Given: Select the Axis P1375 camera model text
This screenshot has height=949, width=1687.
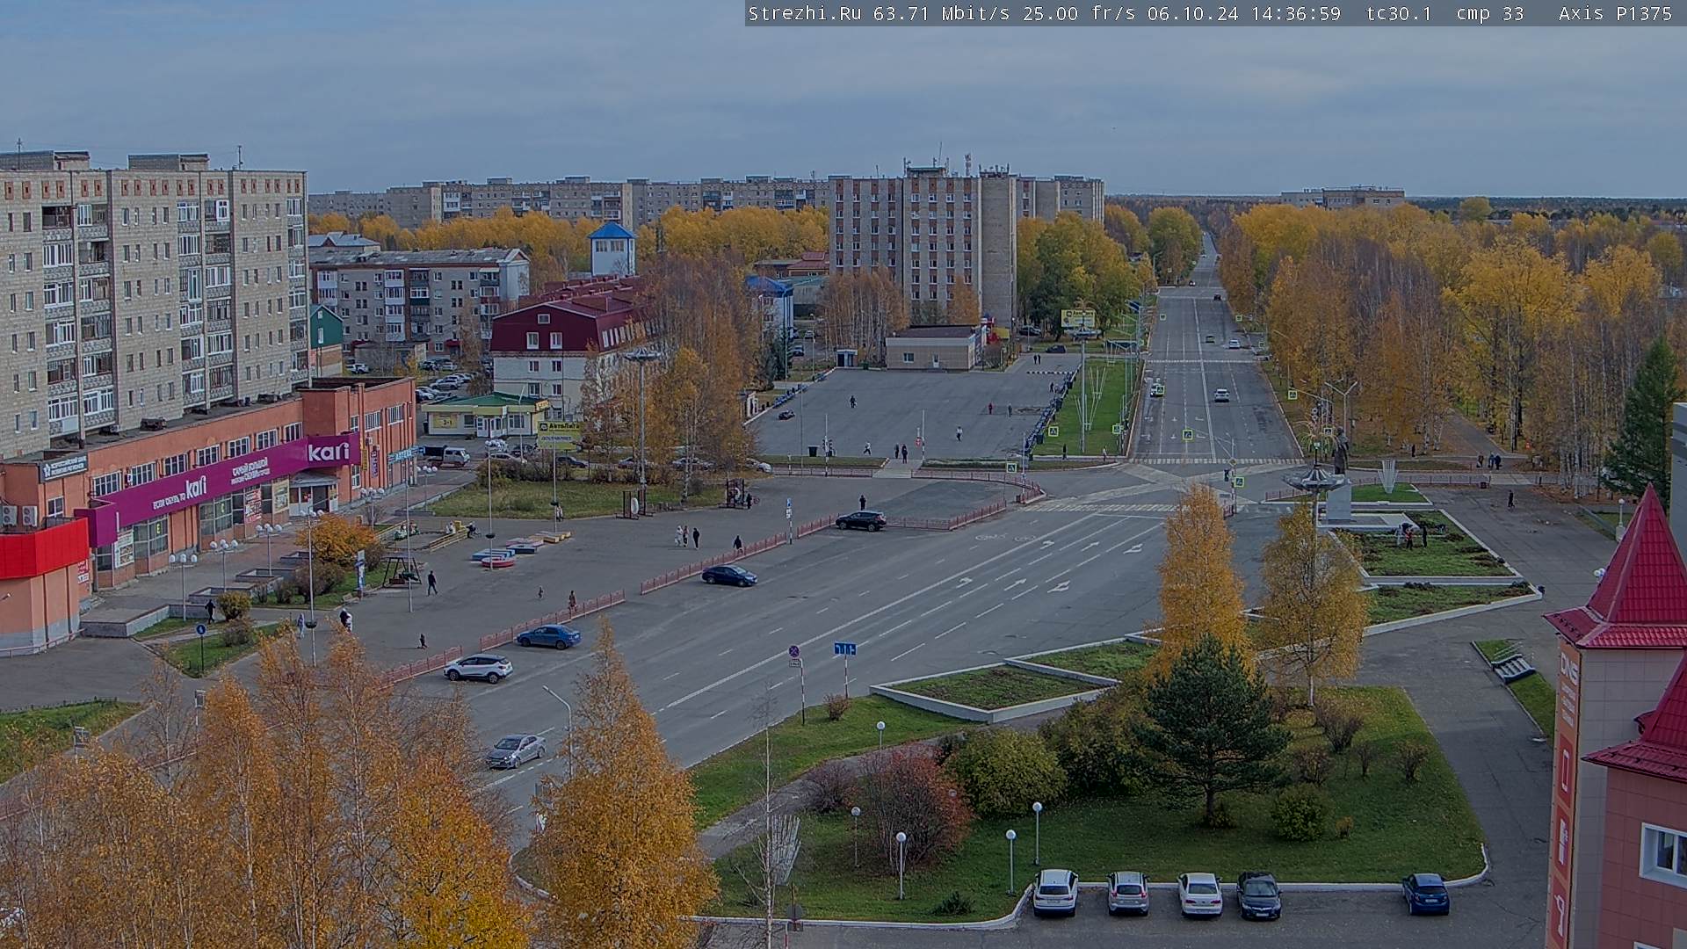Looking at the screenshot, I should [1616, 13].
